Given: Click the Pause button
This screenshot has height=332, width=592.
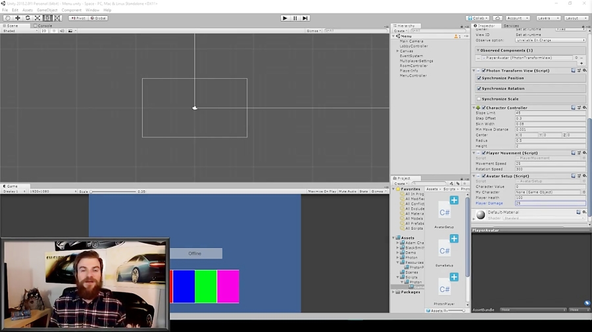Looking at the screenshot, I should coord(295,18).
